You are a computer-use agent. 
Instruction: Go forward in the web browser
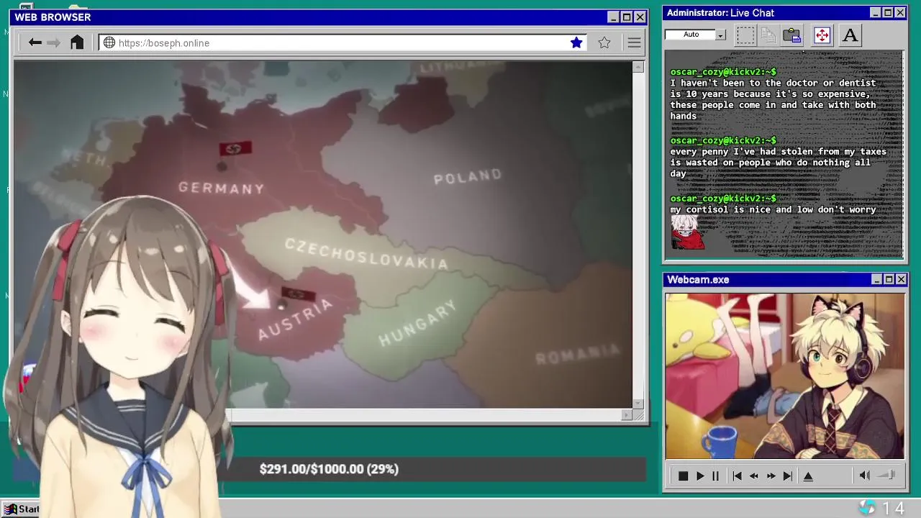(x=53, y=42)
